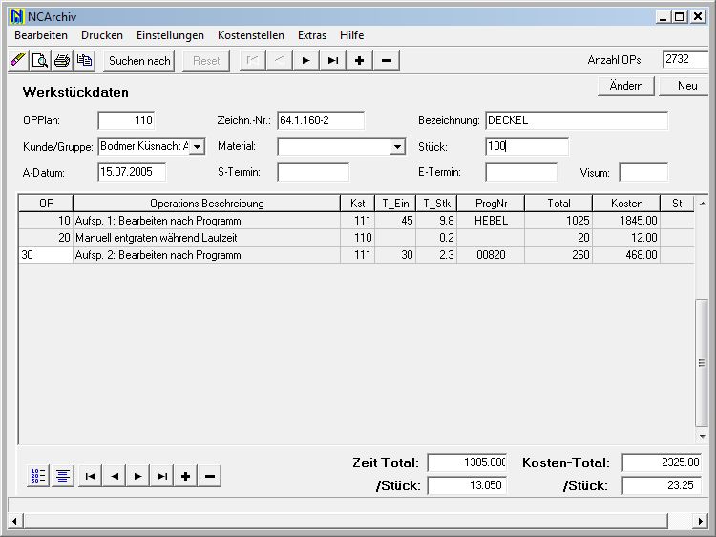Click the Kosten-Total field
This screenshot has height=537, width=716.
pyautogui.click(x=662, y=462)
